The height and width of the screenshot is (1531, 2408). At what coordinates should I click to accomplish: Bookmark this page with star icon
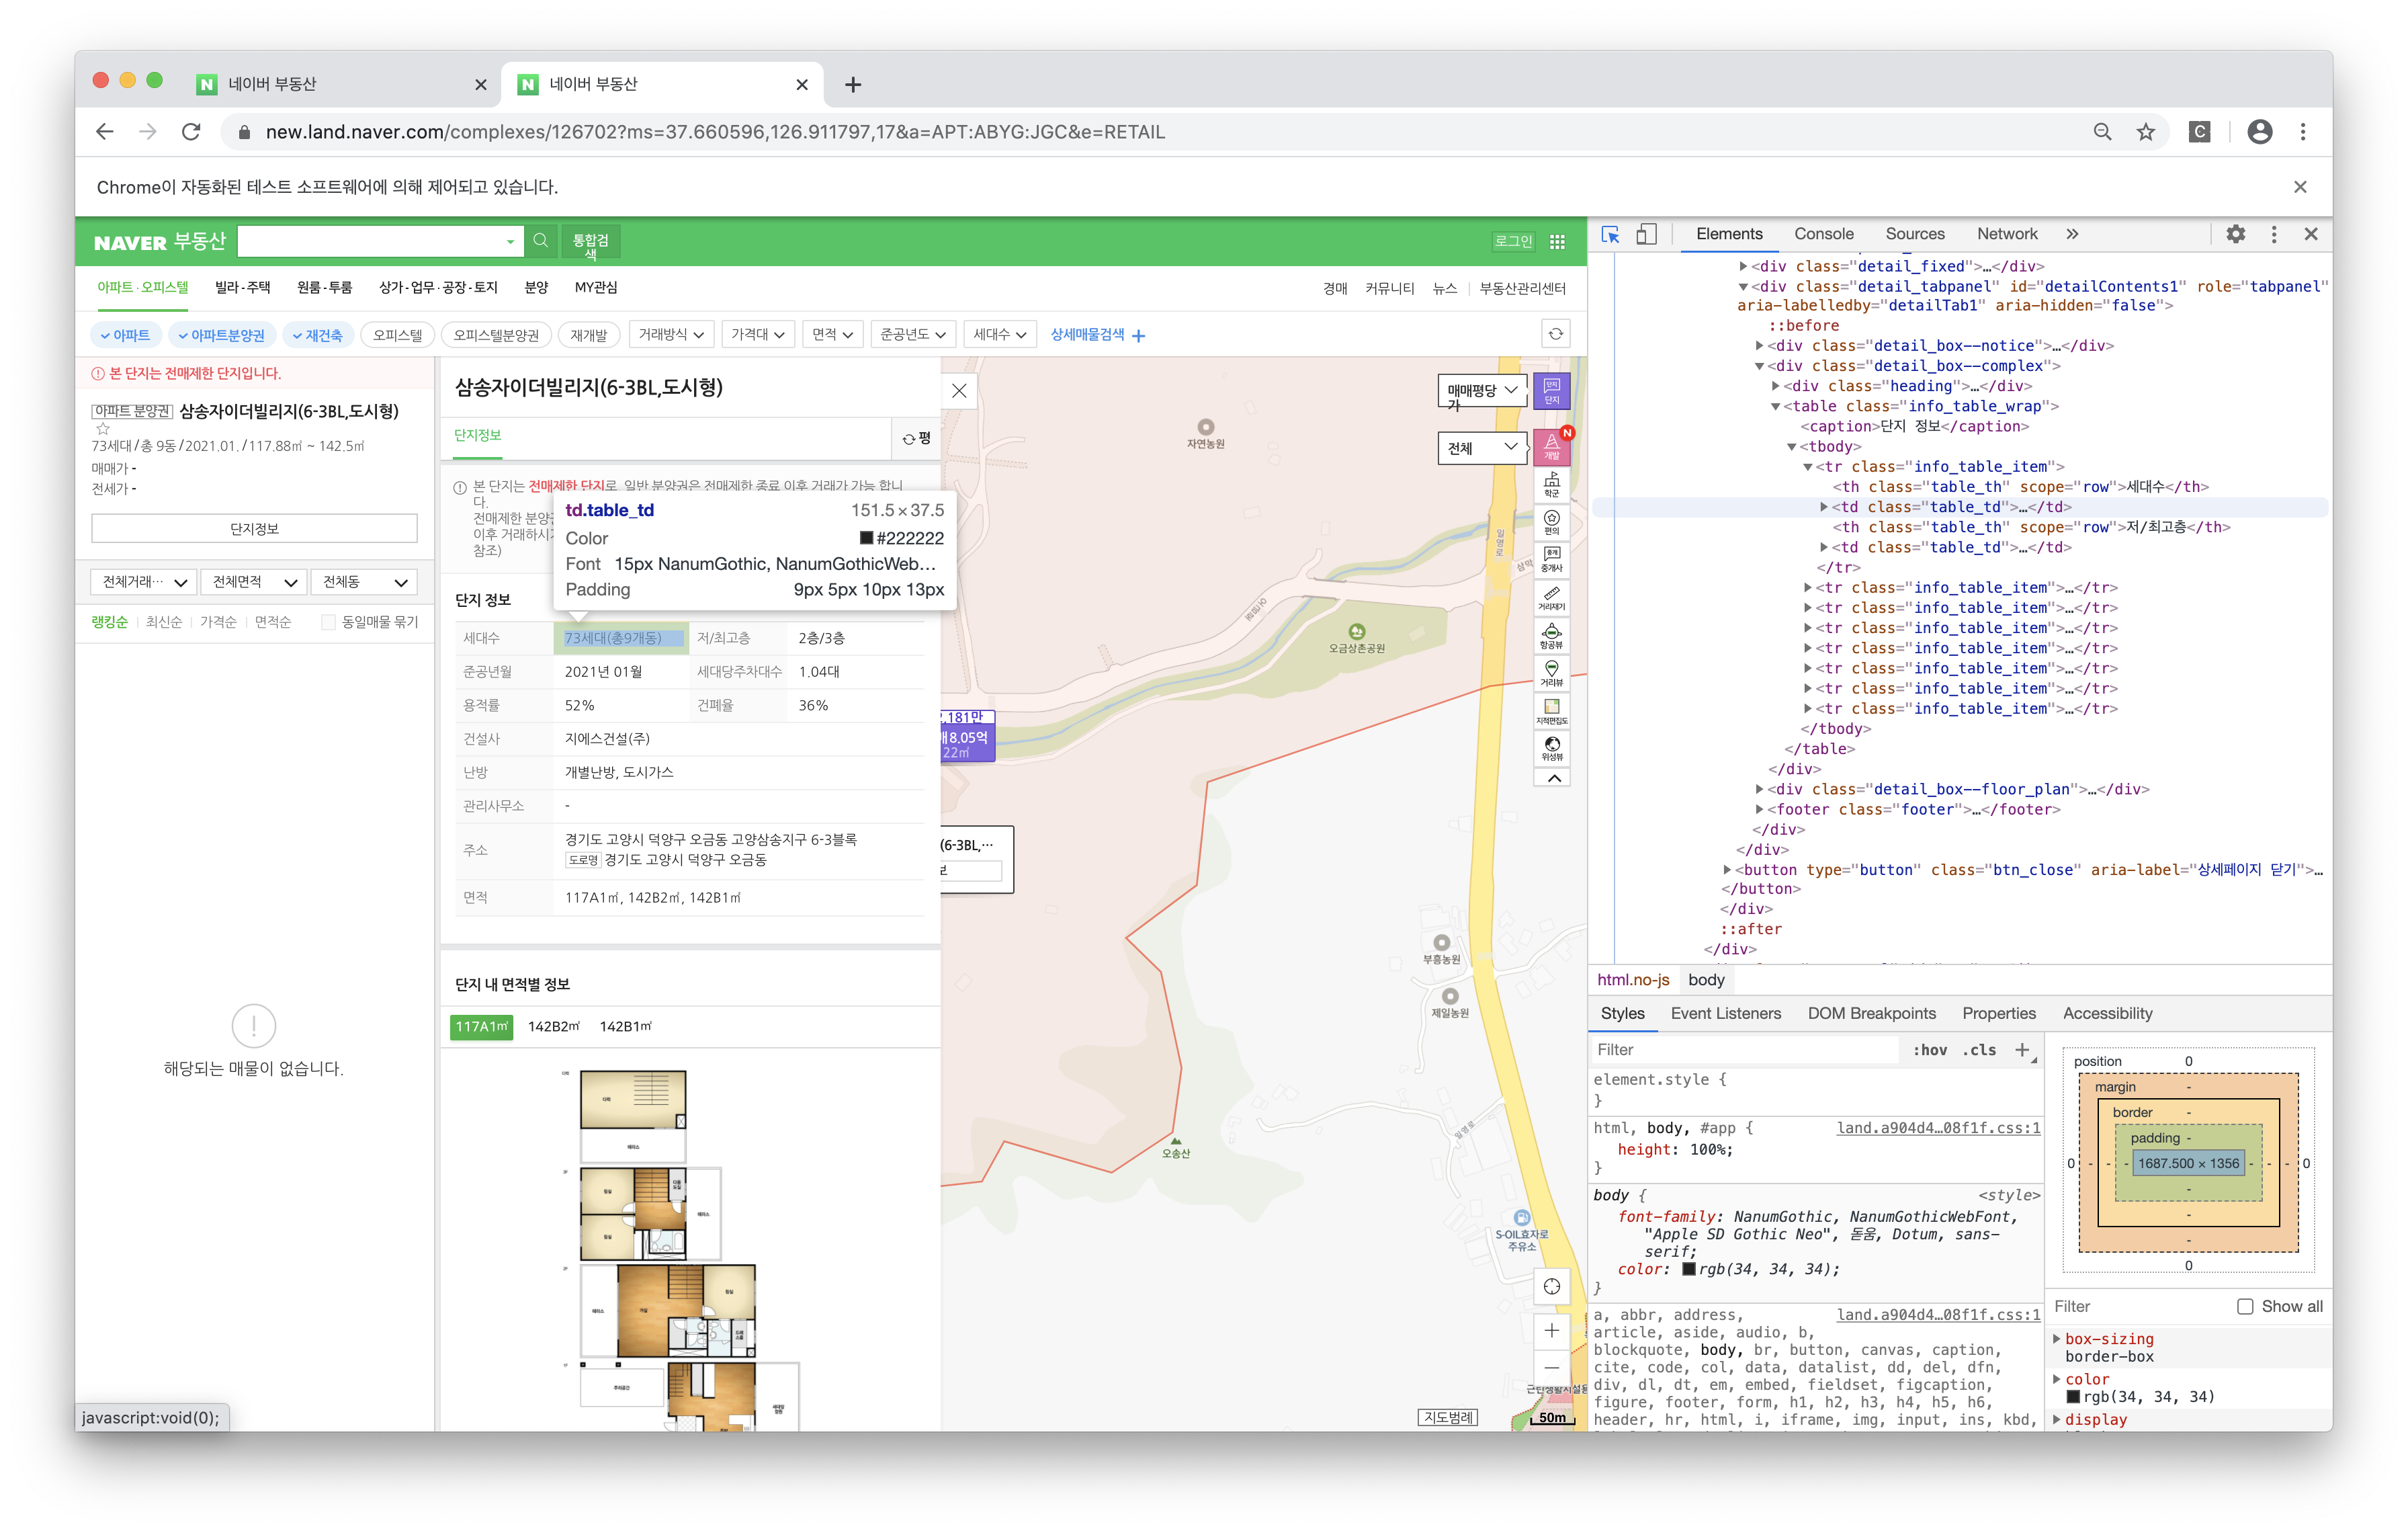(2145, 132)
